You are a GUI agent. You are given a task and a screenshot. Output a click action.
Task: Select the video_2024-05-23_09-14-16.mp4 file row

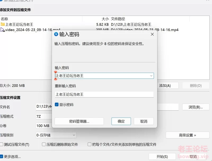point(105,30)
